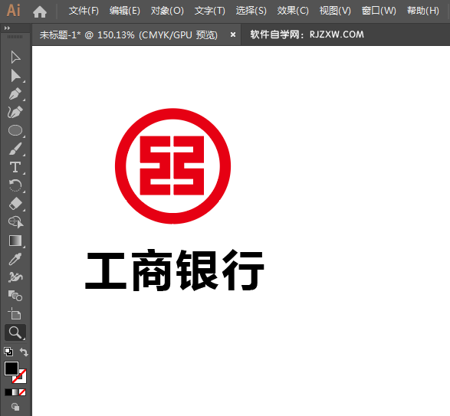
Task: Close the 未标题-1 document tab
Action: click(x=233, y=34)
